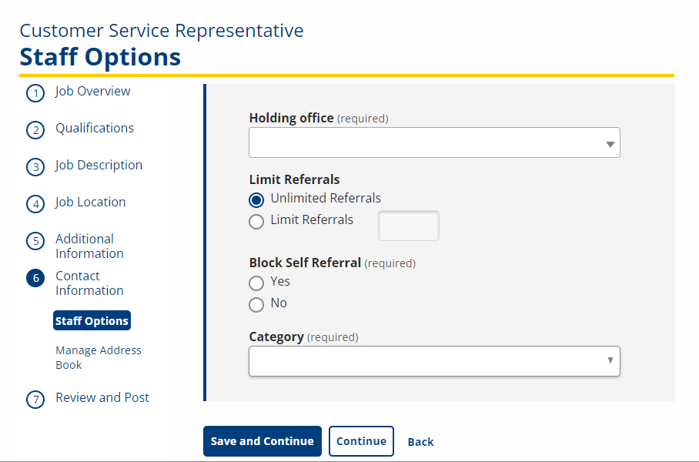The image size is (699, 462).
Task: Expand the Category dropdown list
Action: point(434,361)
